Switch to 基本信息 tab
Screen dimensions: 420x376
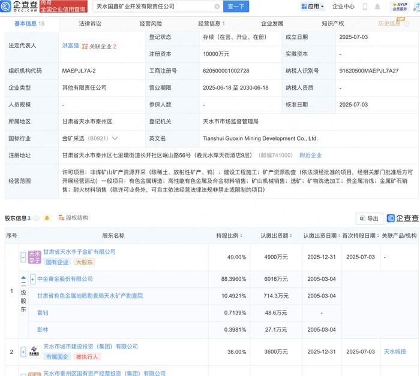(29, 24)
